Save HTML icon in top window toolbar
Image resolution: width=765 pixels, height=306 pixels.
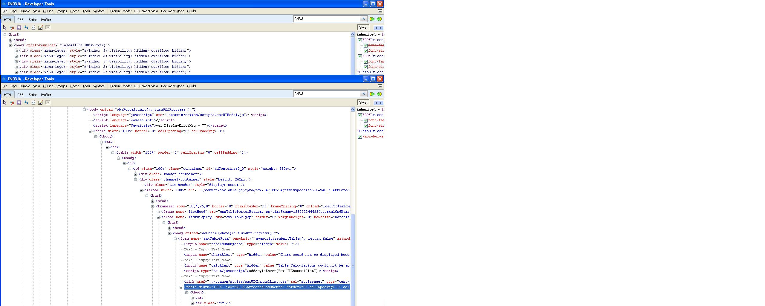19,27
